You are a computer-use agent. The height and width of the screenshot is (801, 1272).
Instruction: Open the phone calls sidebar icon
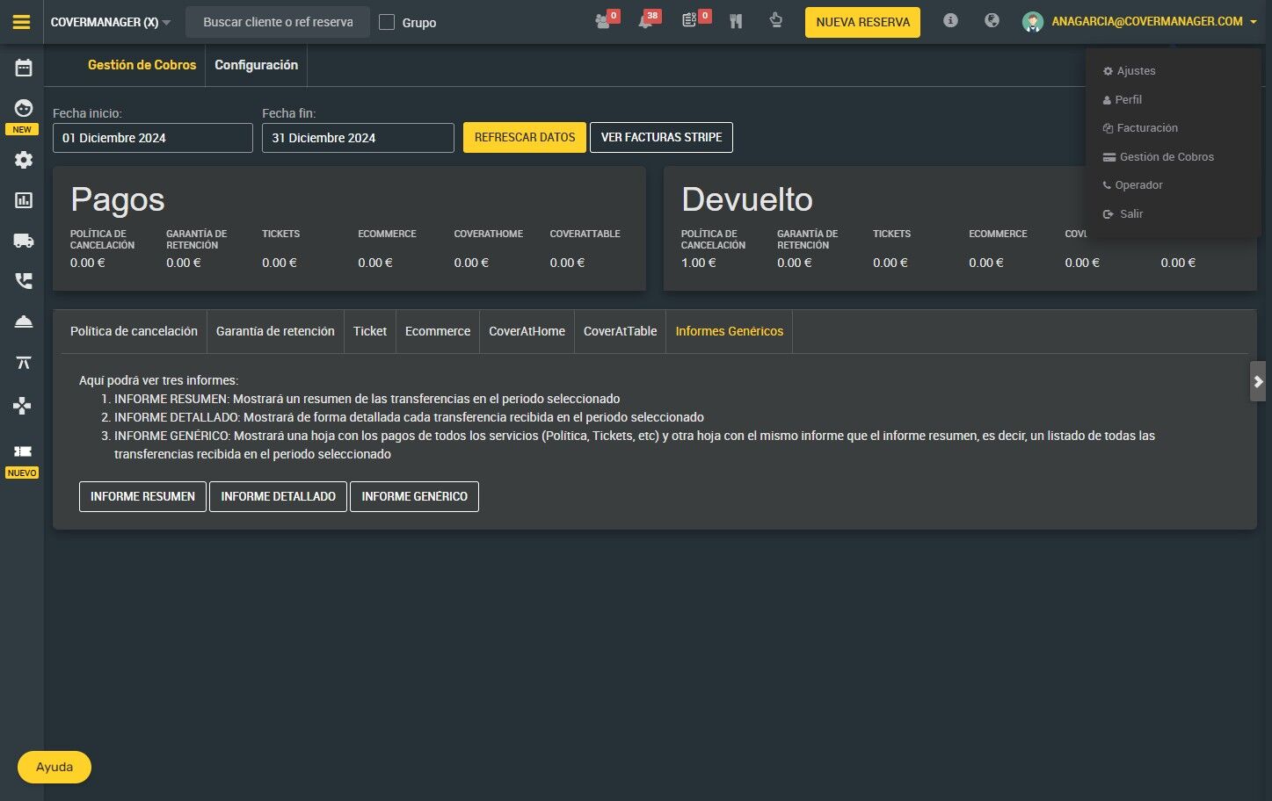click(24, 281)
